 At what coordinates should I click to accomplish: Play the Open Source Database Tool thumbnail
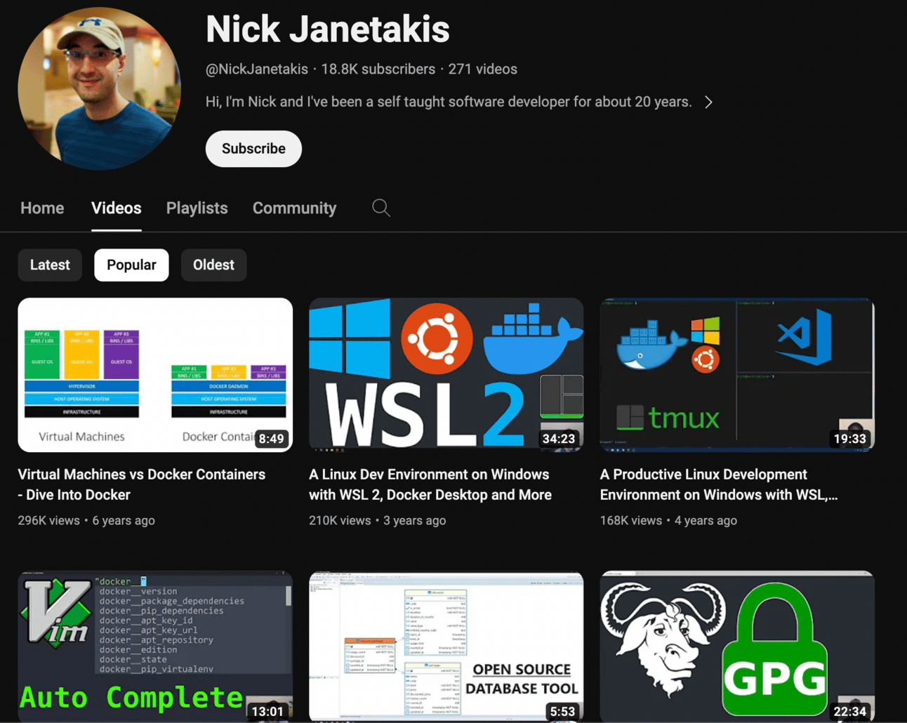click(446, 646)
